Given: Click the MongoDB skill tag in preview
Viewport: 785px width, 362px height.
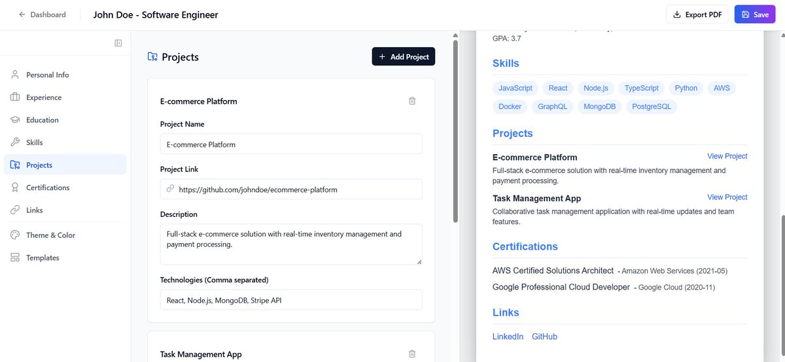Looking at the screenshot, I should click(x=600, y=107).
